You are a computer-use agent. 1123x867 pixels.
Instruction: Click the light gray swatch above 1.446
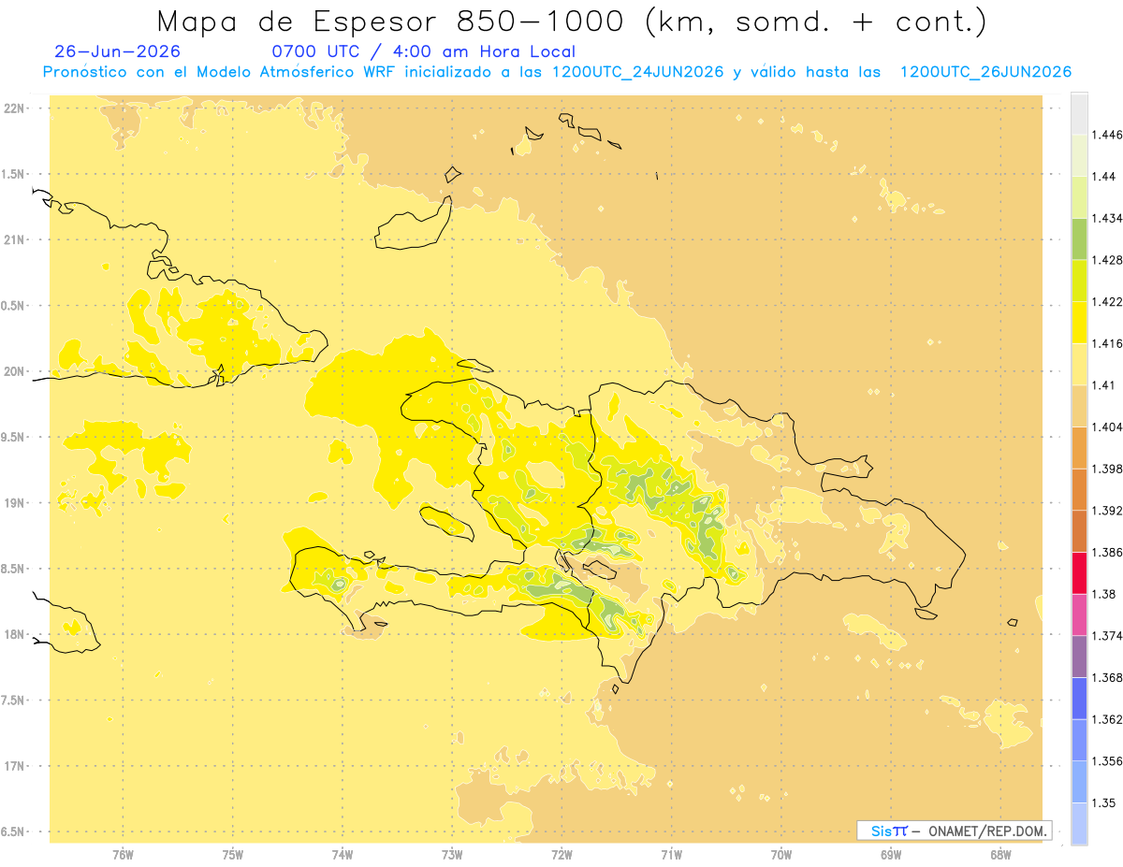[1079, 113]
